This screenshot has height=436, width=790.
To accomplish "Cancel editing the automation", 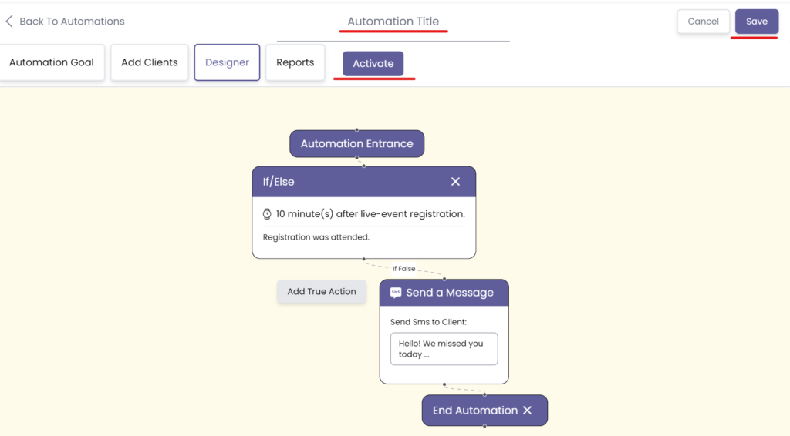I will [x=703, y=22].
